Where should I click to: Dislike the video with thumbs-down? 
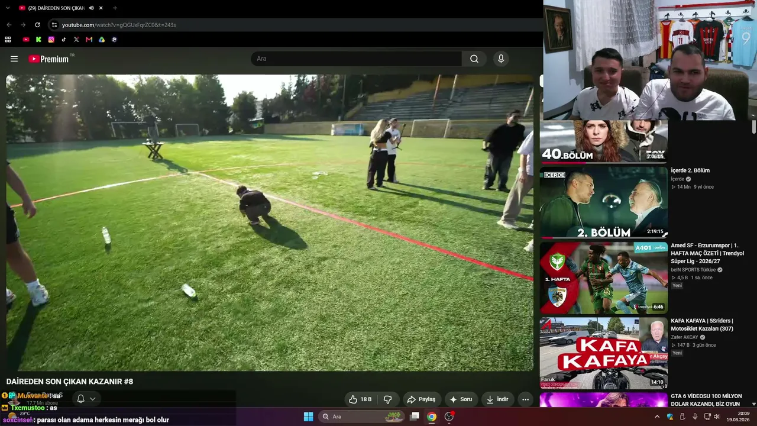[388, 399]
